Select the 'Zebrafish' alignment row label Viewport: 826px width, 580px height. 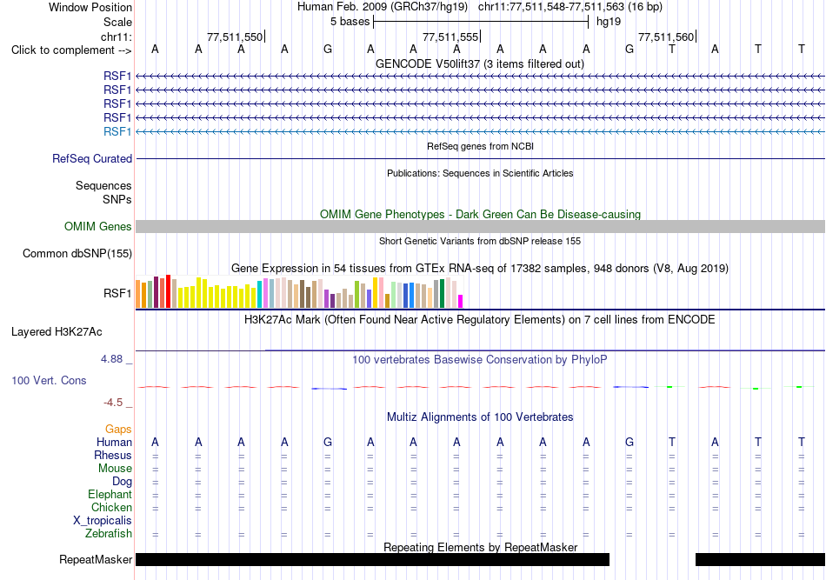click(109, 534)
